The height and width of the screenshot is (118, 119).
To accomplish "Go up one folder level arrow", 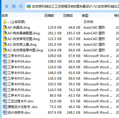I will tap(7, 6).
